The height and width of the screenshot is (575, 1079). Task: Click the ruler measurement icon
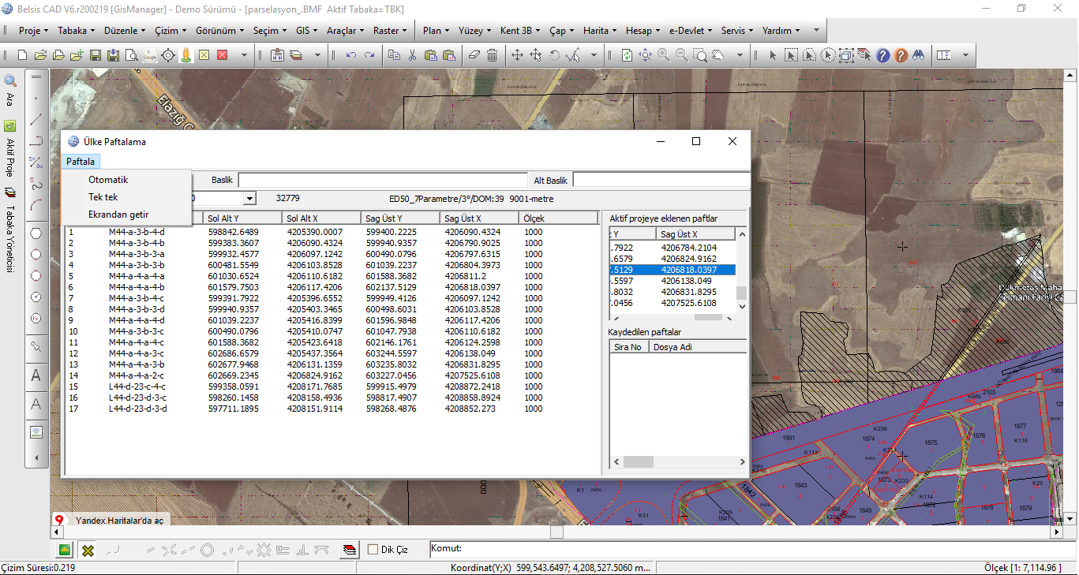(x=943, y=55)
